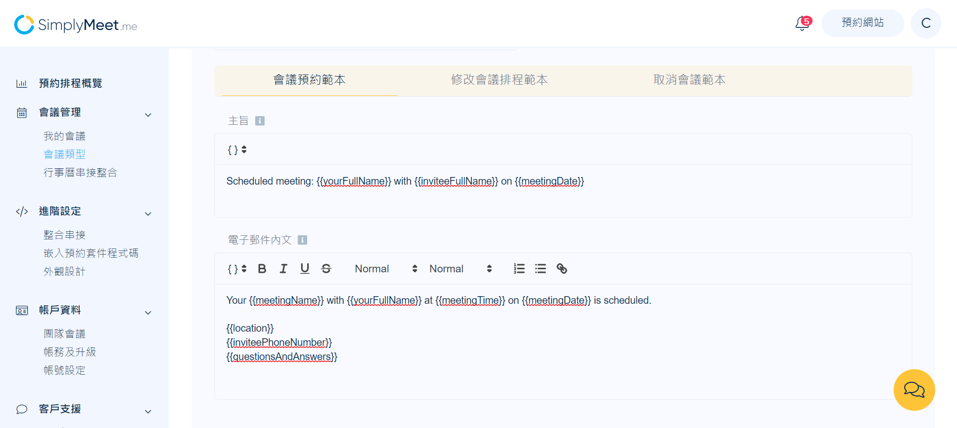Apply italic formatting in email body toolbar
957x428 pixels.
pyautogui.click(x=283, y=269)
